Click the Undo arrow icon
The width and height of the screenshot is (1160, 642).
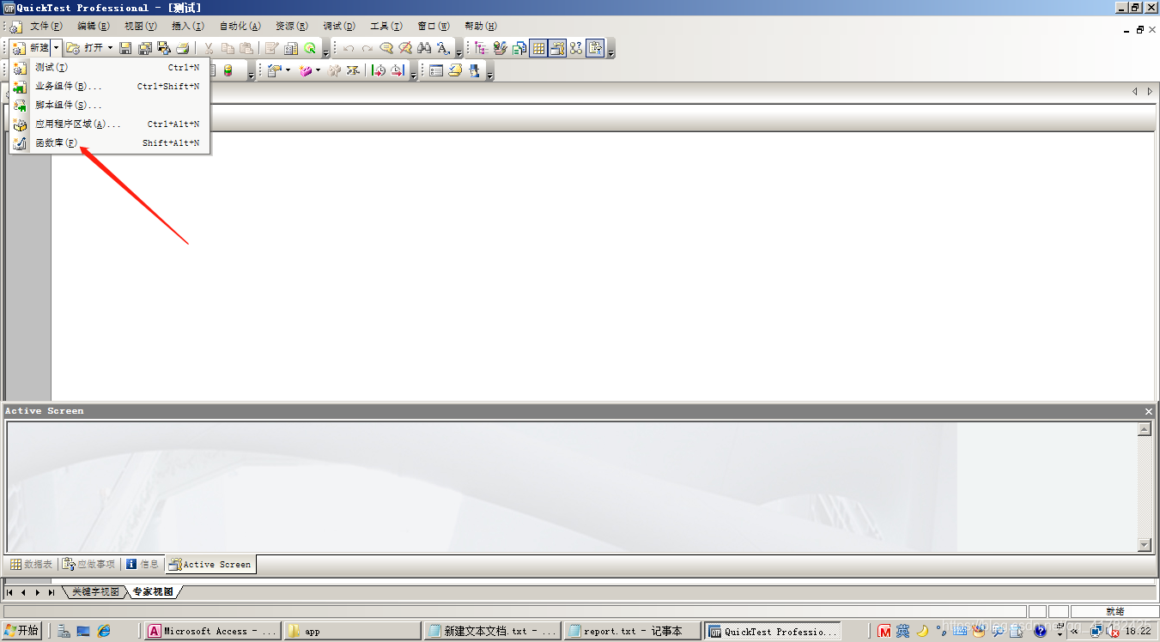349,48
